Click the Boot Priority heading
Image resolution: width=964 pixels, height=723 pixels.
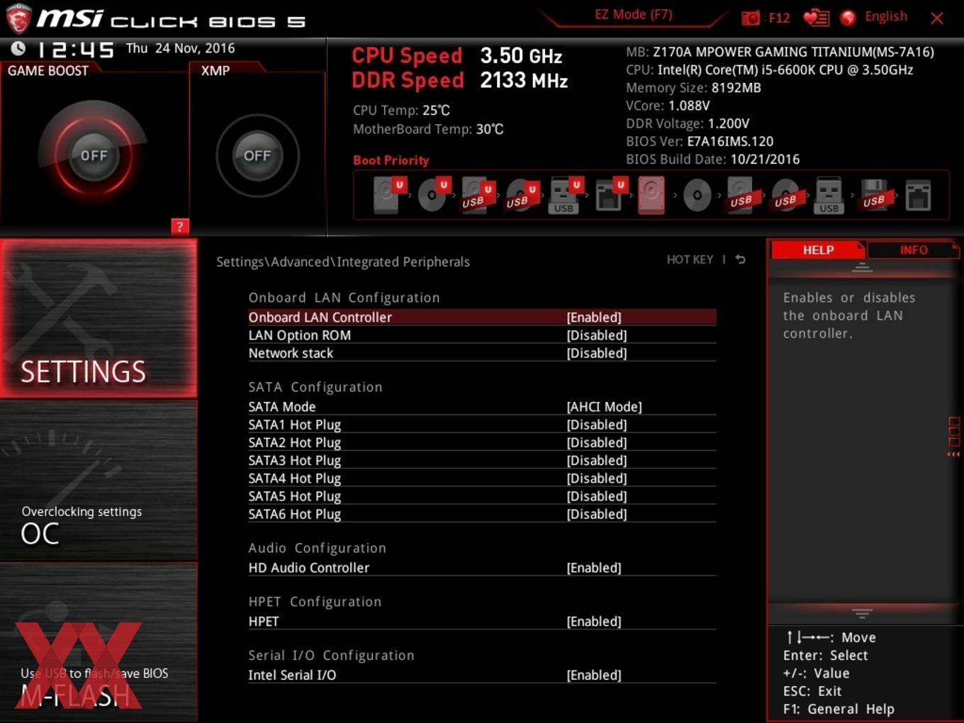click(x=391, y=160)
